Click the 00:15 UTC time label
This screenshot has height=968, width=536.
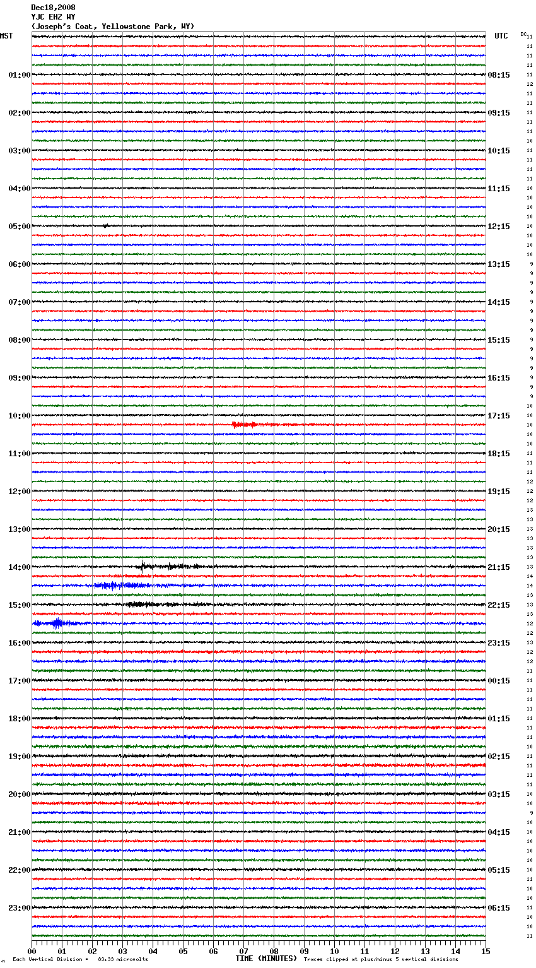(x=499, y=681)
